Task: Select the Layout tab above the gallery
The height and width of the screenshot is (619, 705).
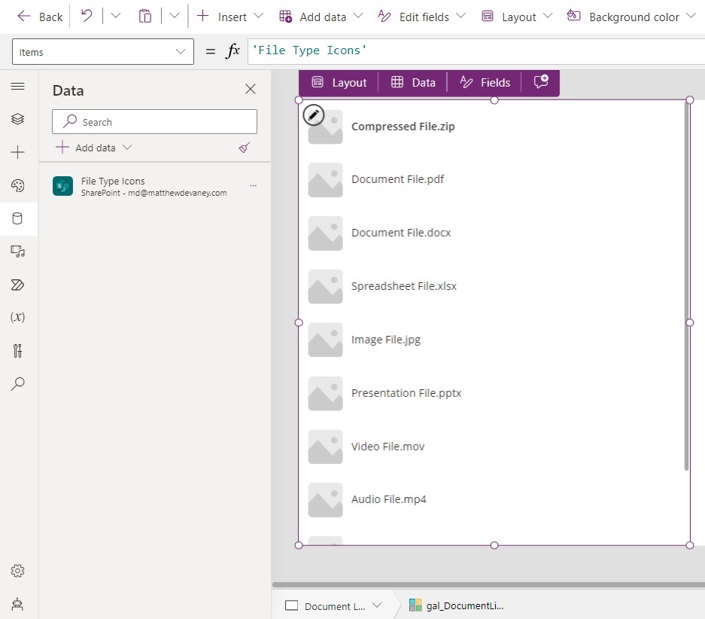Action: pos(339,82)
